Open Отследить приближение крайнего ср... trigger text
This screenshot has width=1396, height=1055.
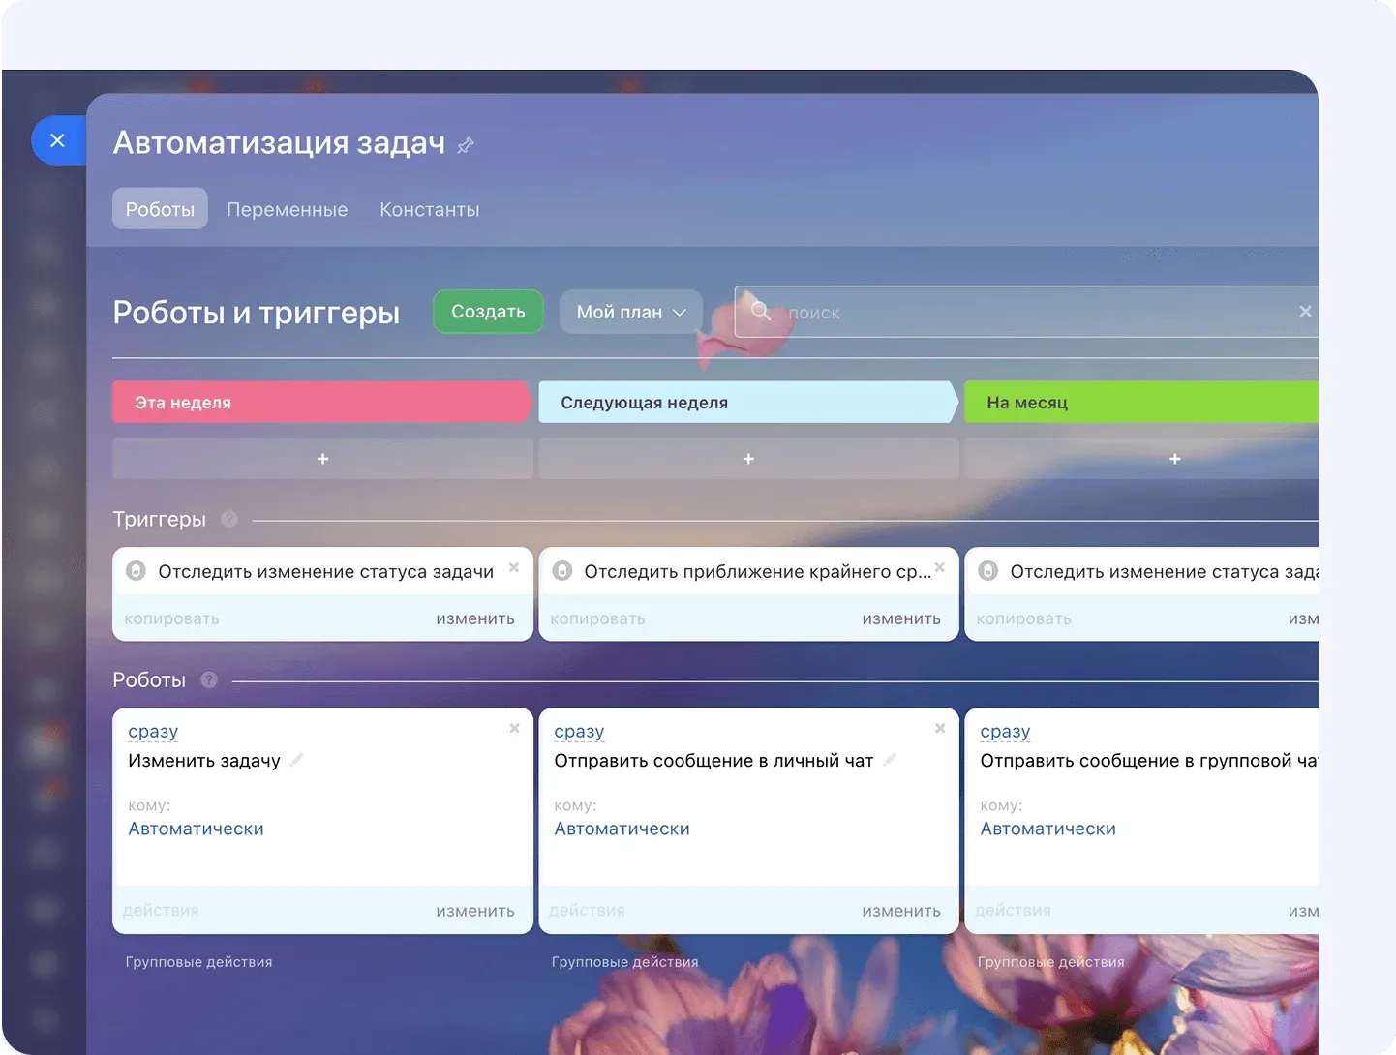pyautogui.click(x=757, y=571)
